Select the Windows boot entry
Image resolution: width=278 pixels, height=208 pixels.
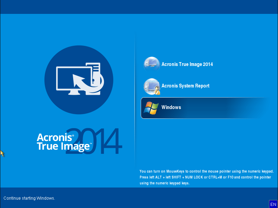coord(206,108)
